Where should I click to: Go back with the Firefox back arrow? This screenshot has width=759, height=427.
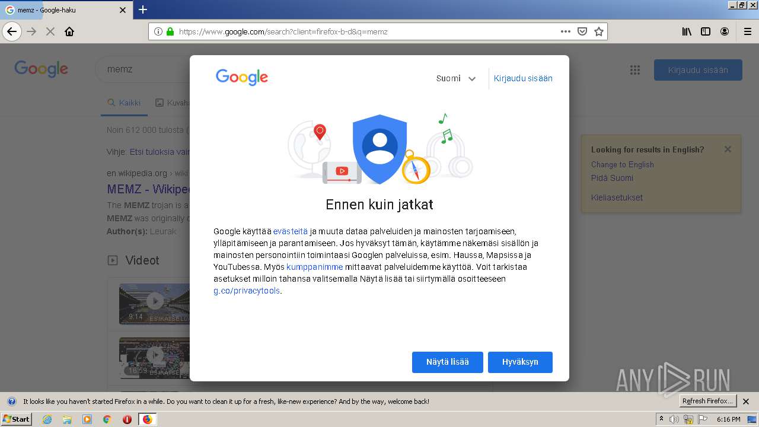pos(12,31)
